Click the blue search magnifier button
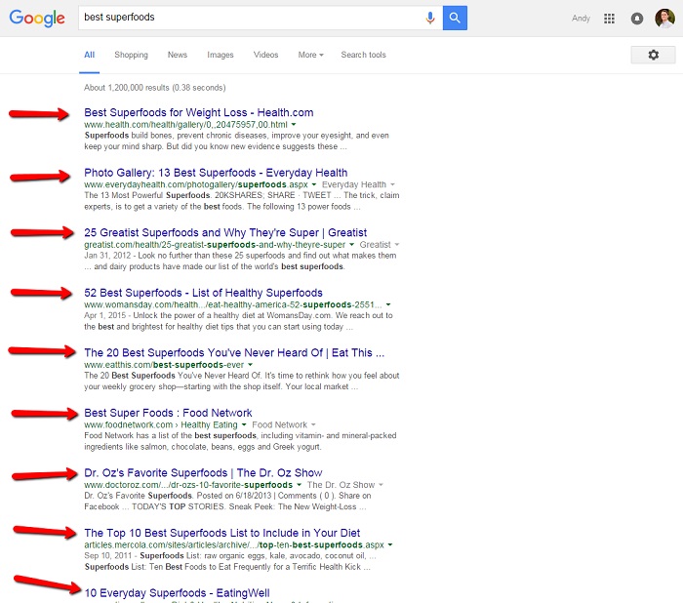The width and height of the screenshot is (683, 603). (x=455, y=18)
